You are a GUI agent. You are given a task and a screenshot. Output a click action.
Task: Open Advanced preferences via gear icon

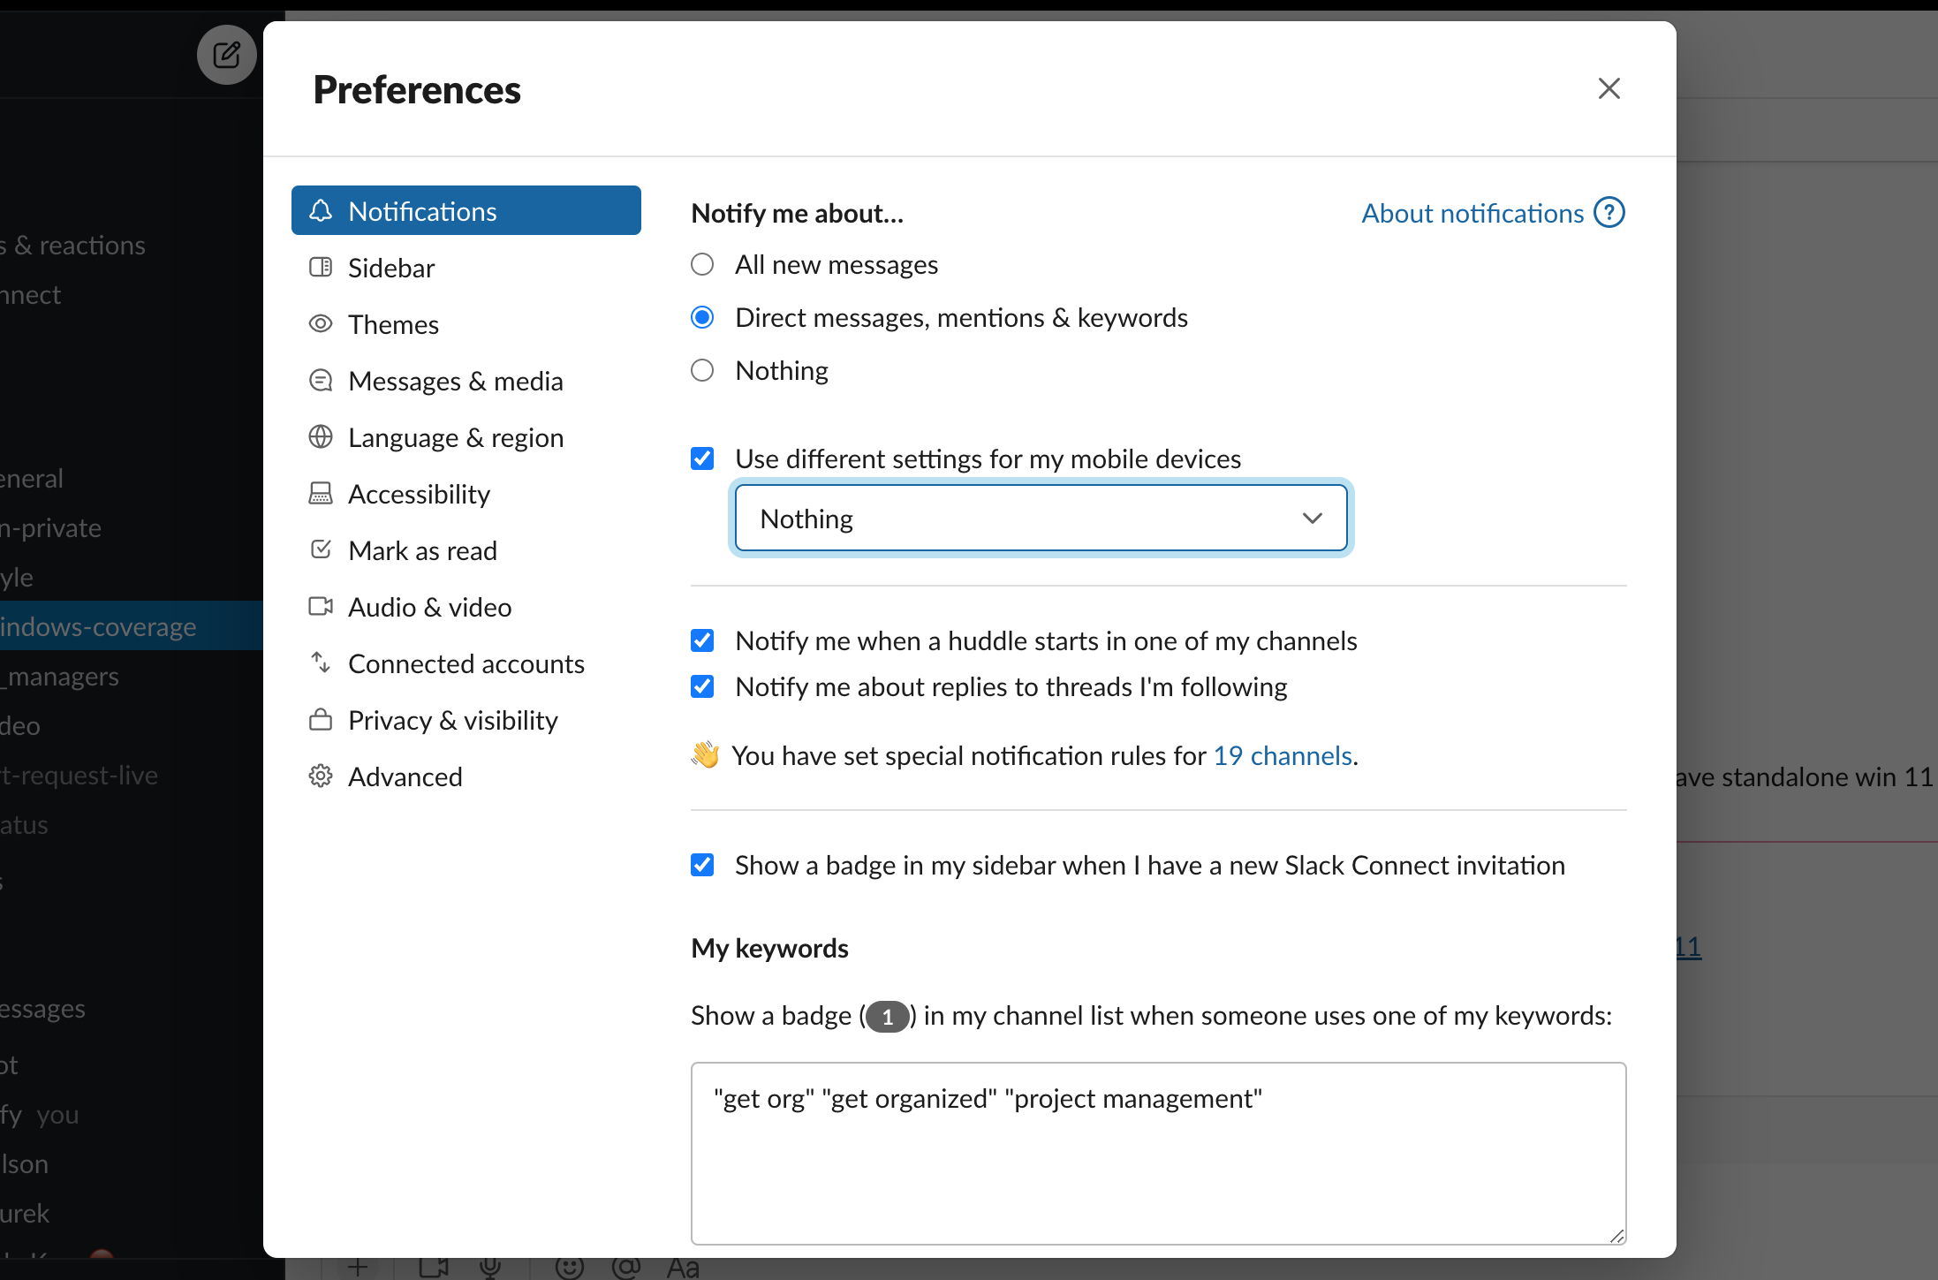(405, 776)
